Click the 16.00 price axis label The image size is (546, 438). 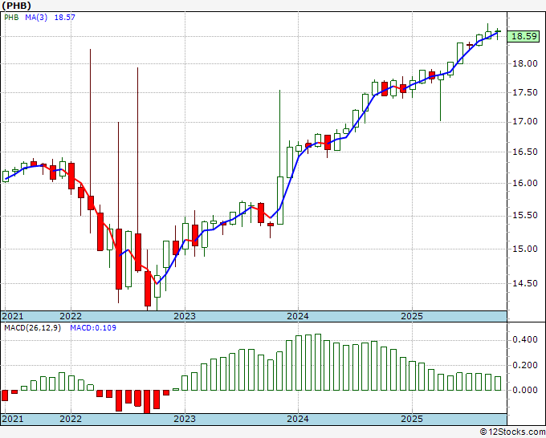pos(525,184)
